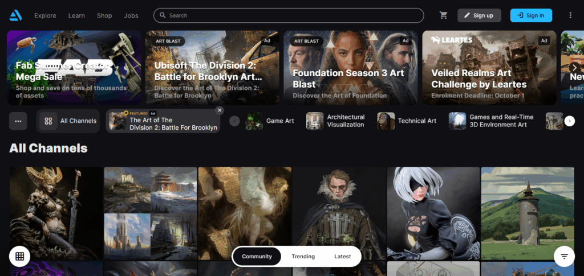The height and width of the screenshot is (276, 584).
Task: Select the Architectural Visualization channel
Action: click(335, 121)
